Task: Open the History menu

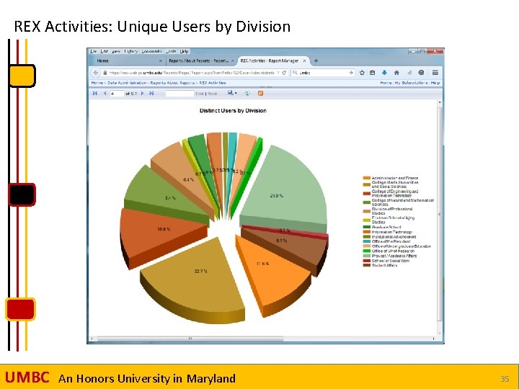Action: click(x=131, y=51)
